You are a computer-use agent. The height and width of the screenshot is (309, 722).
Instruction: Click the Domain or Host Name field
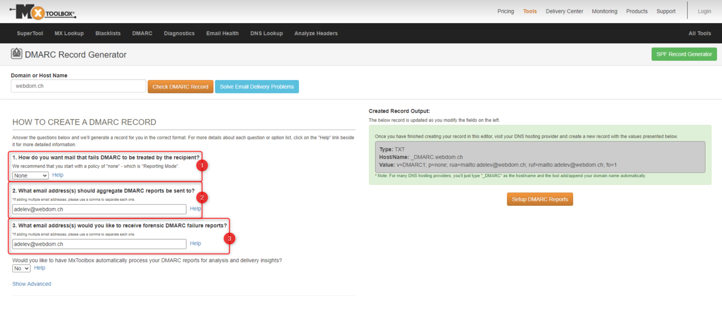point(78,86)
